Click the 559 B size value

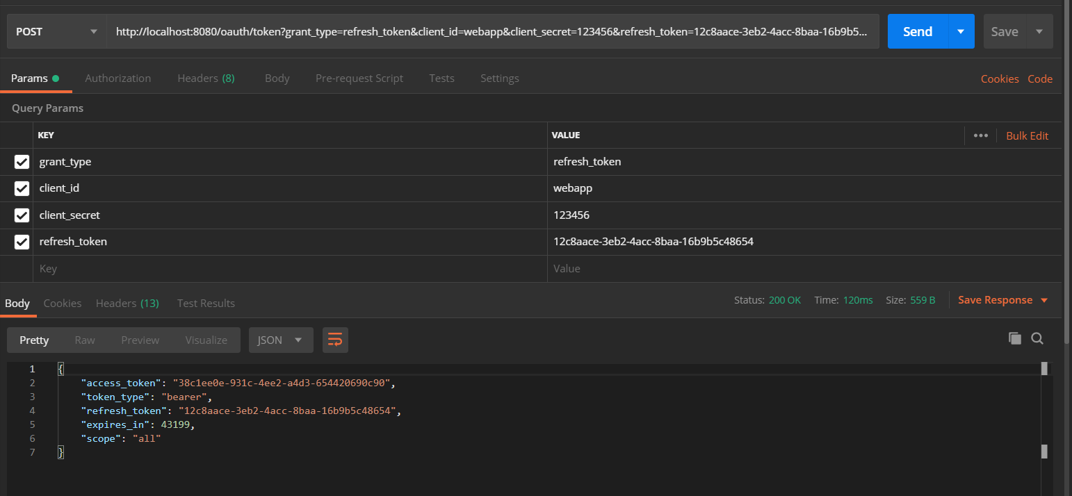923,300
